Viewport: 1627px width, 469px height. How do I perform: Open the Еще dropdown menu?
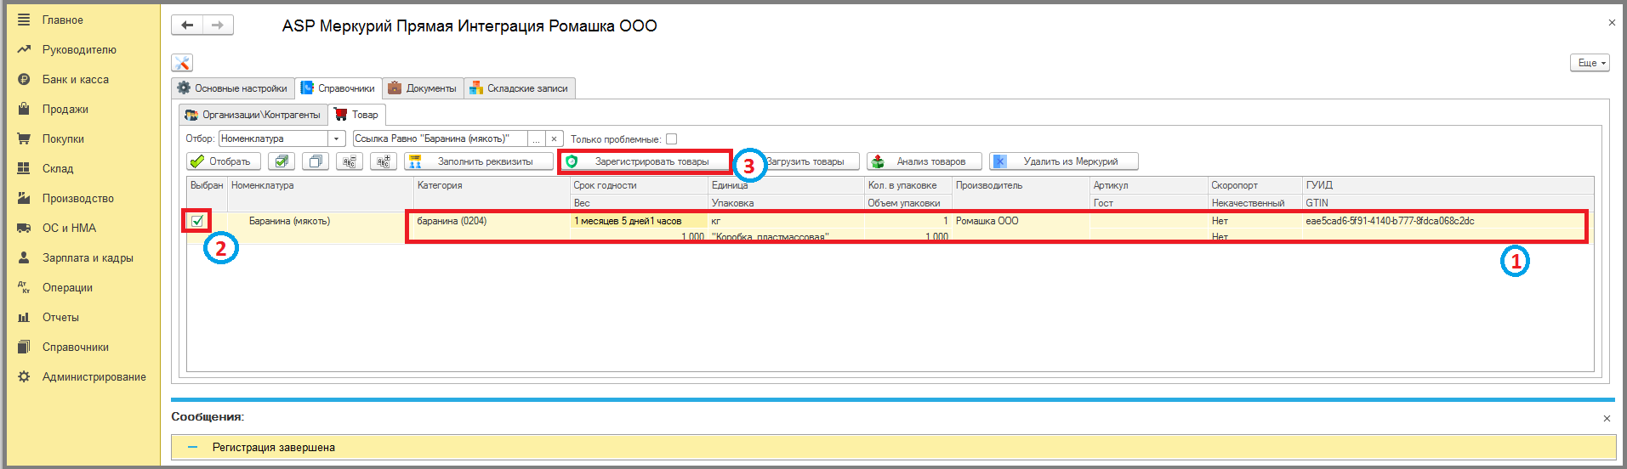(1589, 63)
